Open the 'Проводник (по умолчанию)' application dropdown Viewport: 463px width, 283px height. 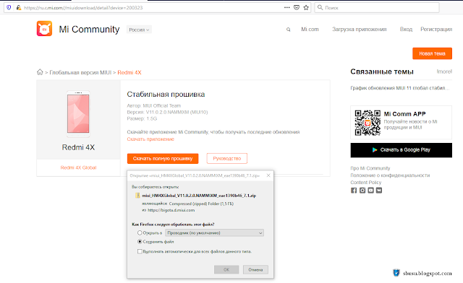(x=214, y=233)
